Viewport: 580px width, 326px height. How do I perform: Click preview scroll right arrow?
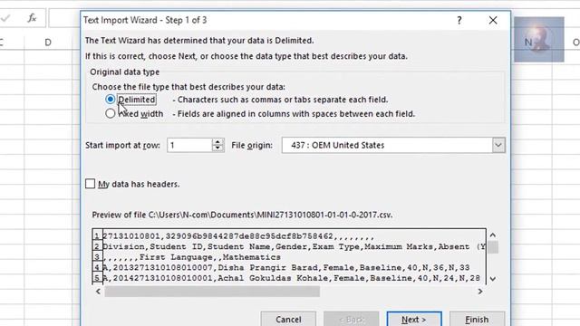[x=480, y=292]
